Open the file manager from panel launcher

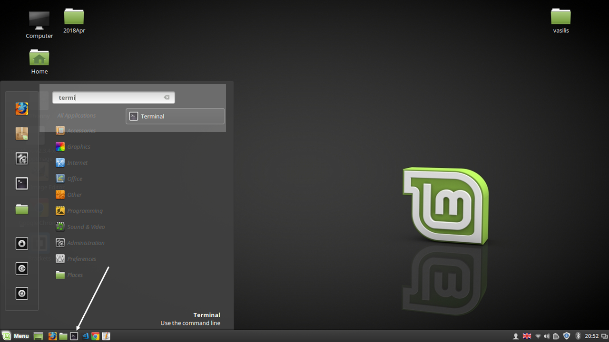click(x=63, y=336)
